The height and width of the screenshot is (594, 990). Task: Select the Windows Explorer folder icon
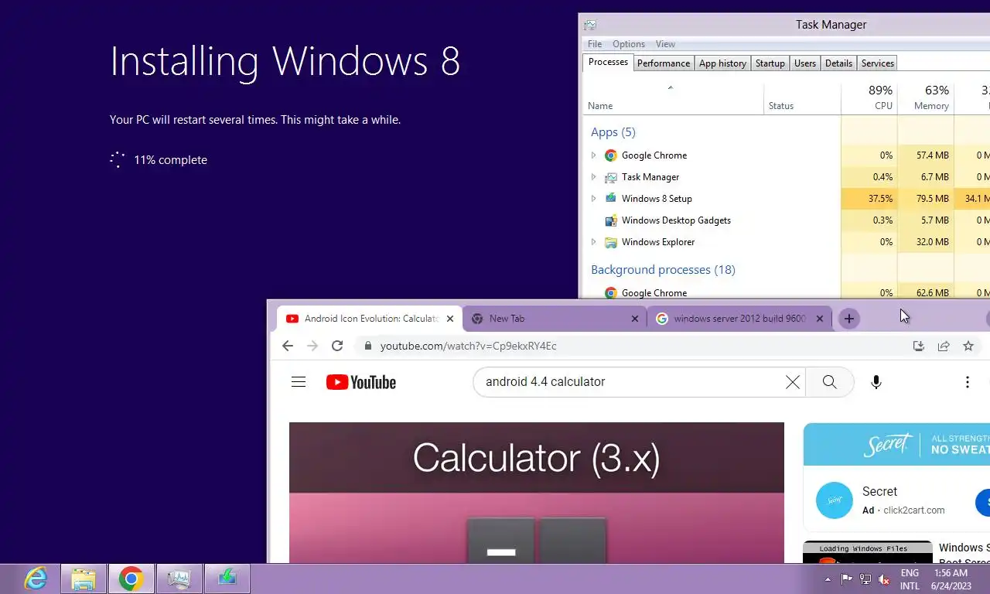click(x=610, y=242)
